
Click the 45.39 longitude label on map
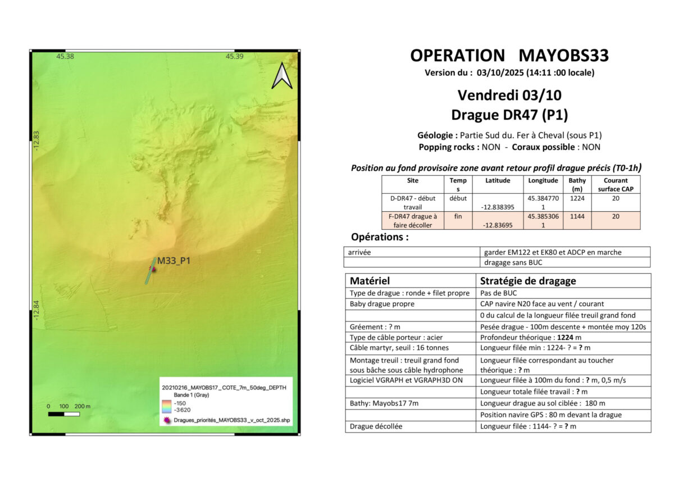[x=234, y=56]
